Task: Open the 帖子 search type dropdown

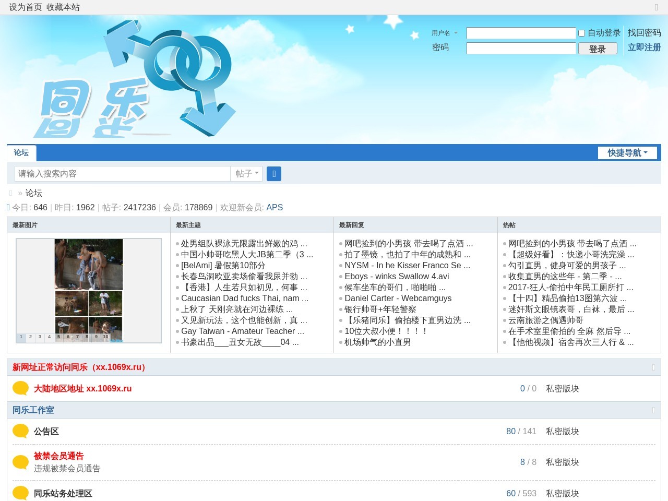Action: (x=246, y=174)
